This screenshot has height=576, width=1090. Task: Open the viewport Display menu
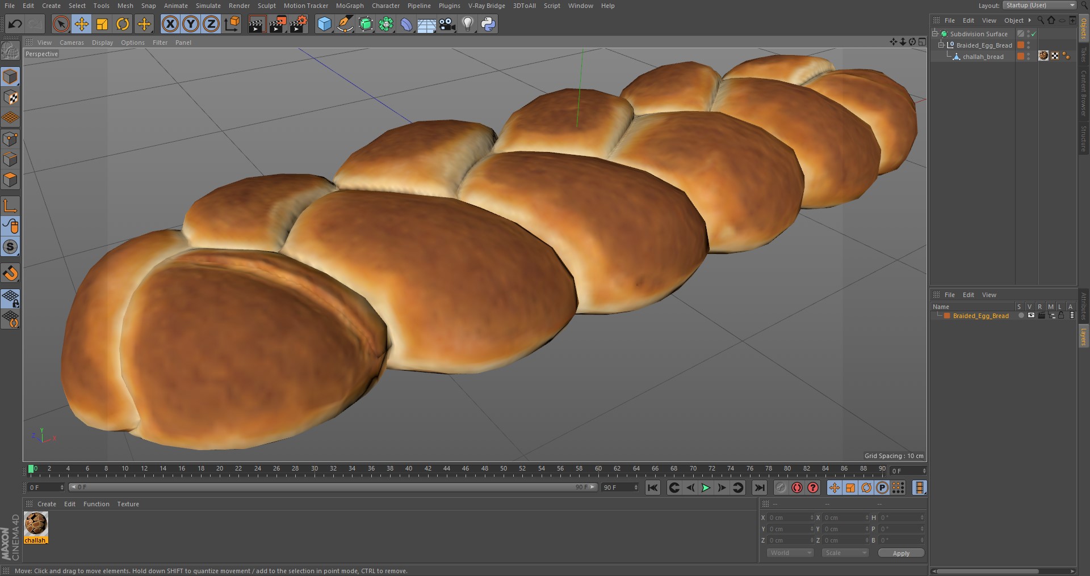102,43
